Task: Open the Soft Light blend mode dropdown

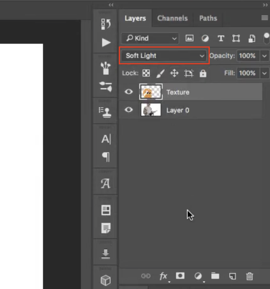Action: point(164,56)
